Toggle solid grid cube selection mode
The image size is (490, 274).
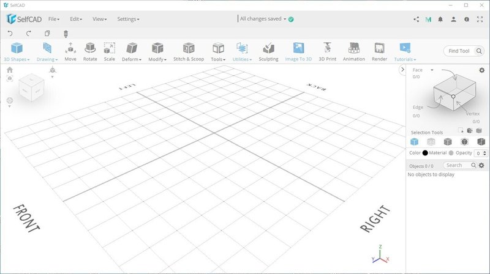(x=448, y=142)
